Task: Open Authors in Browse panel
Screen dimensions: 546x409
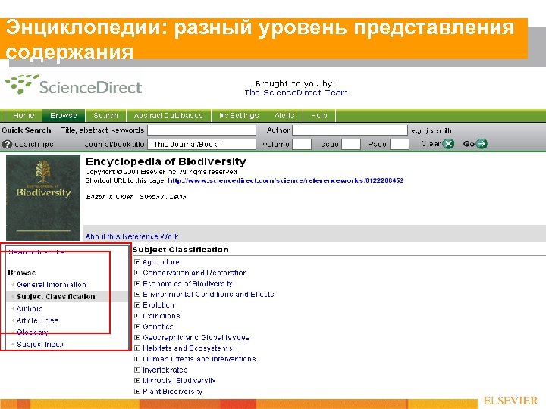Action: 30,308
